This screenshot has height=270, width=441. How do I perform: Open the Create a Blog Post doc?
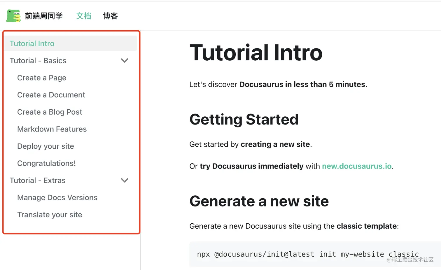[x=50, y=112]
